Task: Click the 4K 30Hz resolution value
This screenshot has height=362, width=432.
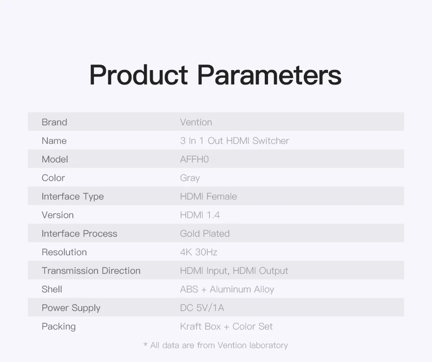Action: point(198,252)
